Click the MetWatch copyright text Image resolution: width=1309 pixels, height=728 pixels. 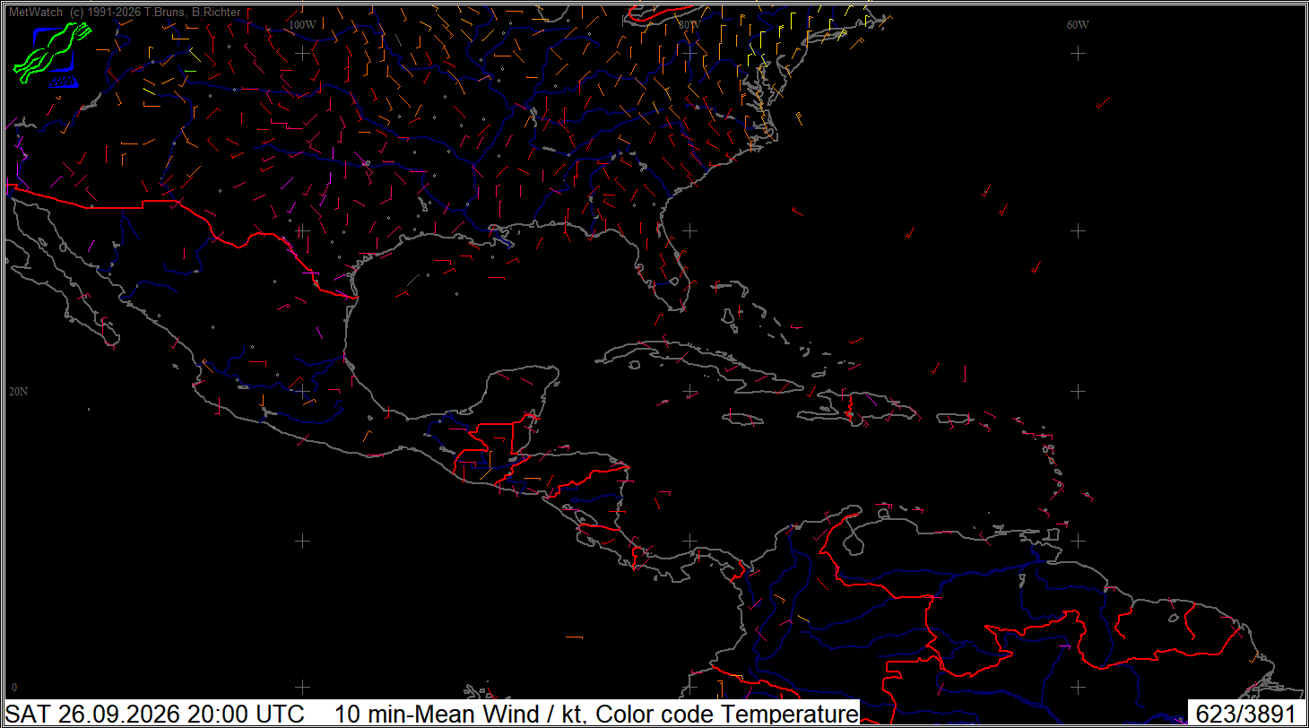tap(125, 13)
